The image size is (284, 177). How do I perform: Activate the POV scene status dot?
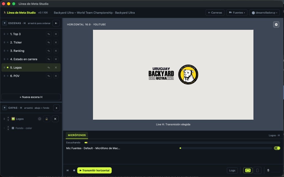[x=7, y=76]
